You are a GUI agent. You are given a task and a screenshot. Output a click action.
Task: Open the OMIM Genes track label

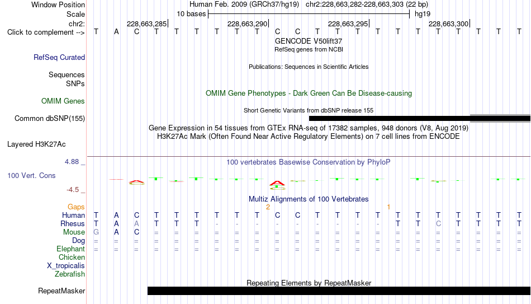pyautogui.click(x=63, y=101)
